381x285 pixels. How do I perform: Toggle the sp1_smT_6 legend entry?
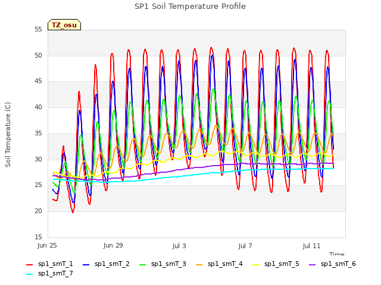click(332, 264)
